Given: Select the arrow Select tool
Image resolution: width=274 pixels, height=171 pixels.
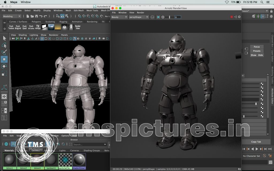Looking at the screenshot, I should pyautogui.click(x=4, y=38).
